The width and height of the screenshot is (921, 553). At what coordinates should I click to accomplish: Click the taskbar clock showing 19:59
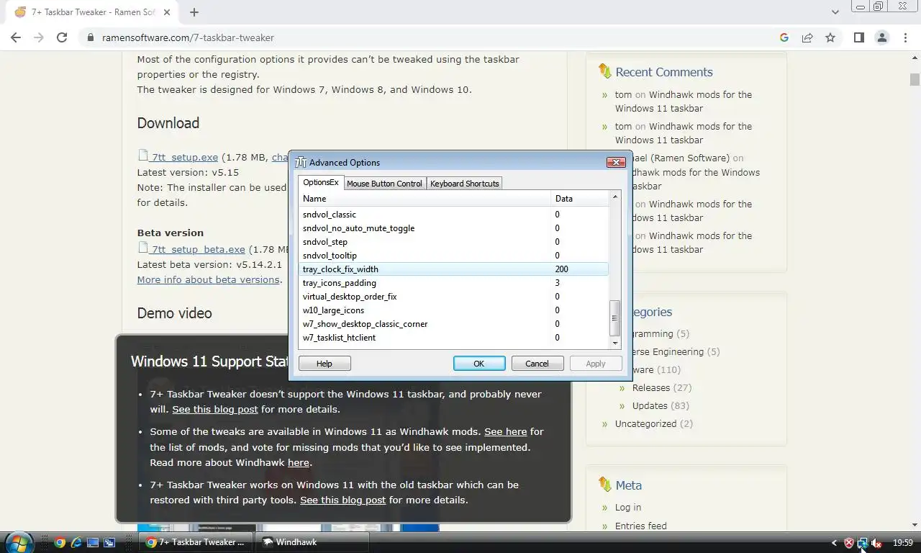(903, 543)
